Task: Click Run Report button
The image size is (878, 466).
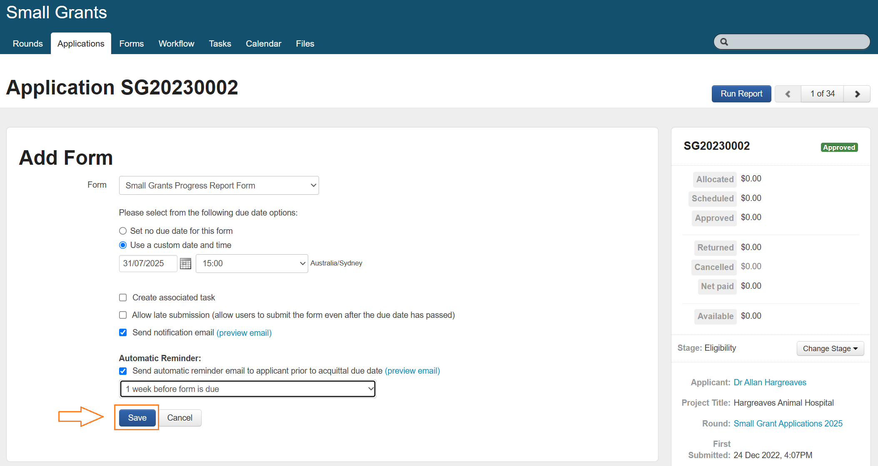Action: coord(741,94)
